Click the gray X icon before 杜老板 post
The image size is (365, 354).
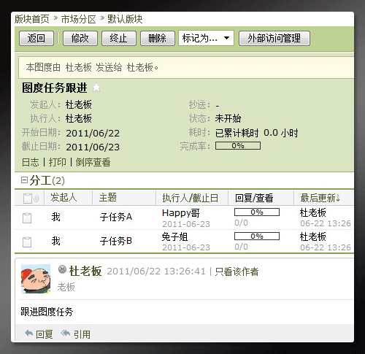coord(62,269)
